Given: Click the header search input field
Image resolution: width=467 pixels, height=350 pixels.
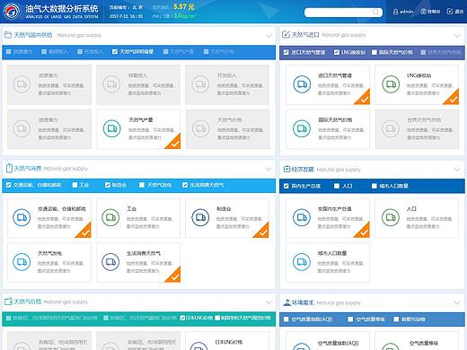Looking at the screenshot, I should (343, 13).
